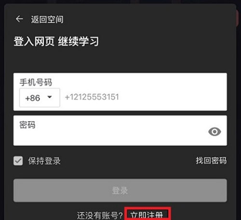Toggle stay-logged-in via 保持登录 label
Image resolution: width=241 pixels, height=220 pixels.
pyautogui.click(x=44, y=161)
